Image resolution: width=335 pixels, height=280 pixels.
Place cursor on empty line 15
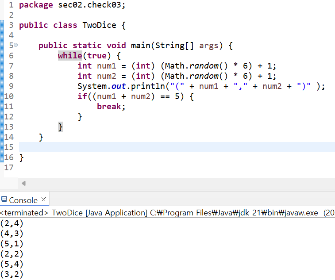177,147
